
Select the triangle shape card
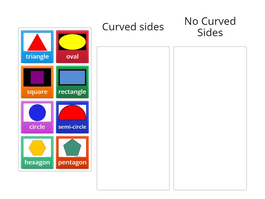[x=37, y=46]
